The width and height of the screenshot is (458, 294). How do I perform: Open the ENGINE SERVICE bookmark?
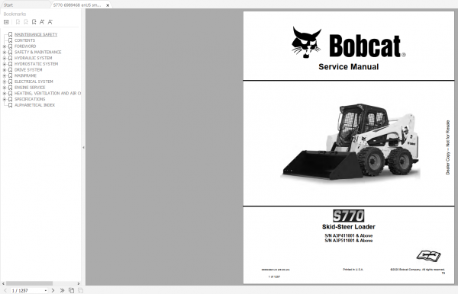30,88
